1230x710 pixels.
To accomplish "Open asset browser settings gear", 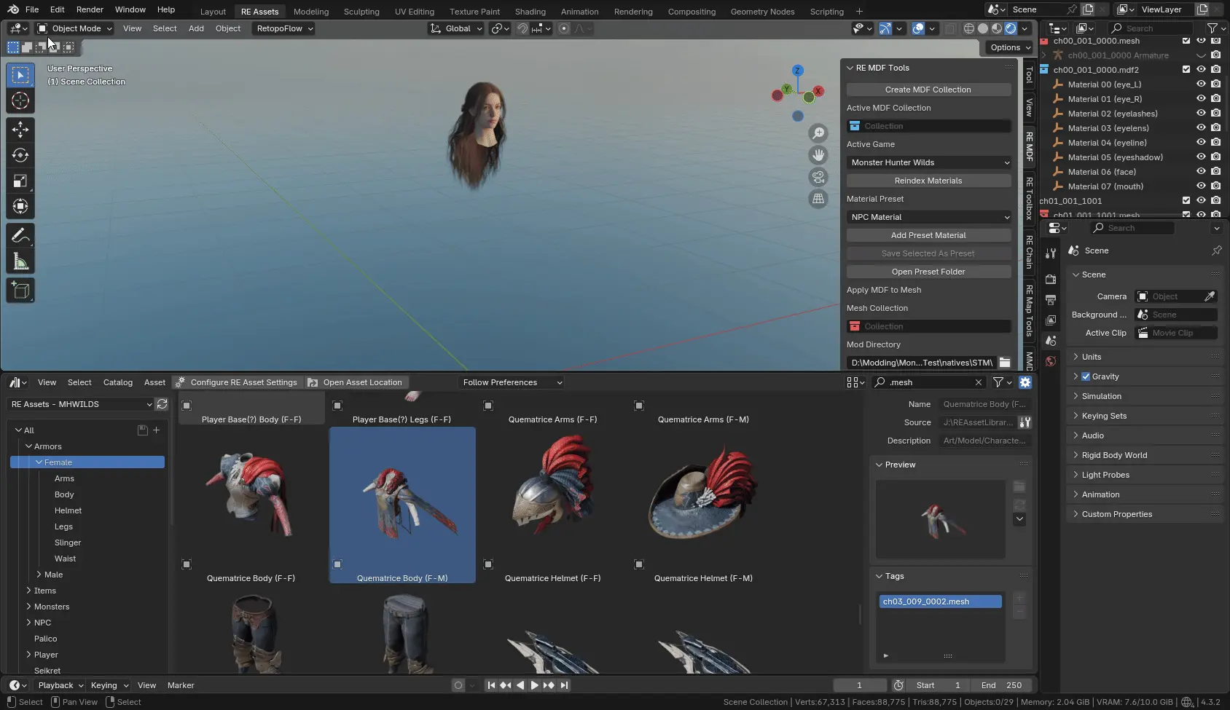I will pyautogui.click(x=1025, y=382).
